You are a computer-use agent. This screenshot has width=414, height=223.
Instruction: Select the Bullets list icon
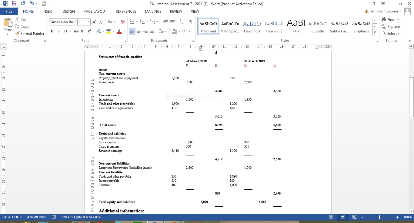(x=132, y=22)
